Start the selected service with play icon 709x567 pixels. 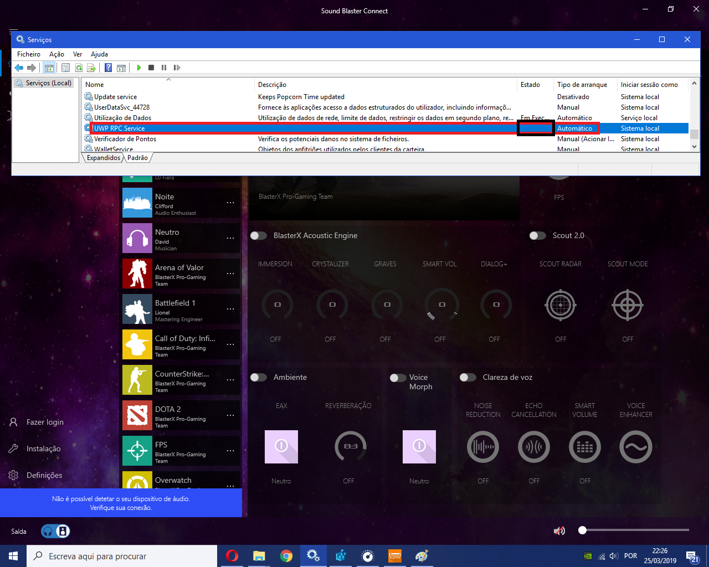pyautogui.click(x=138, y=68)
